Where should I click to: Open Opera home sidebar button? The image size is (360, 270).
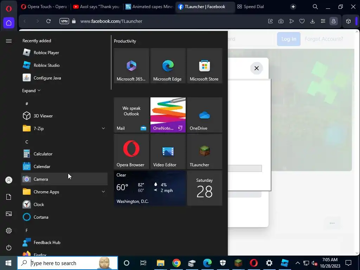point(9,23)
